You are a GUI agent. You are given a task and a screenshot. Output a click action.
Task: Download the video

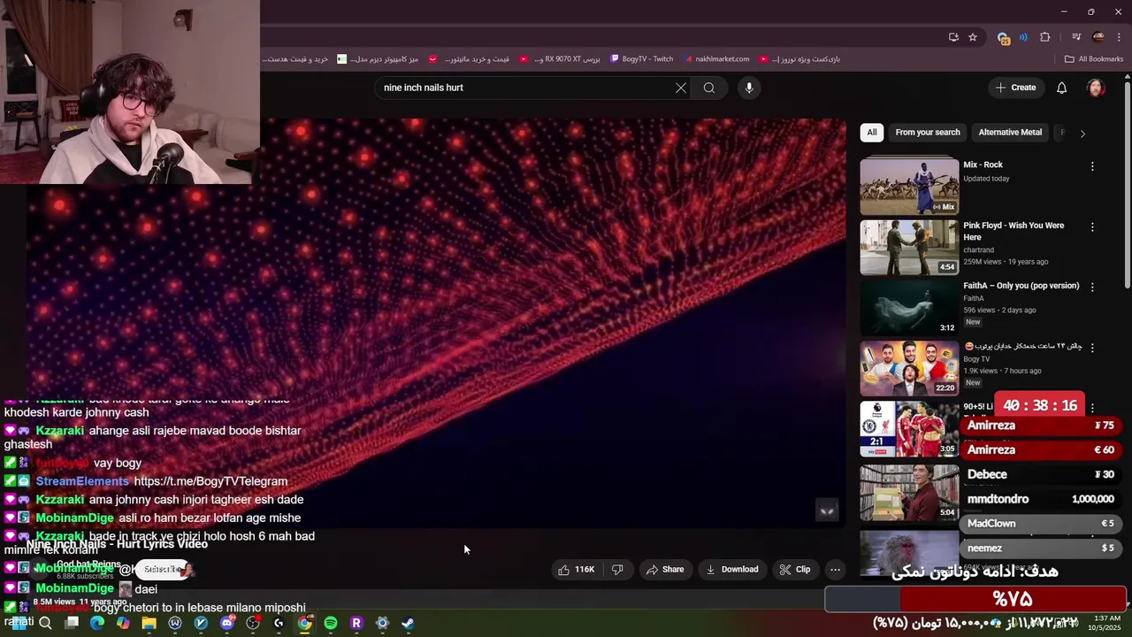click(732, 570)
